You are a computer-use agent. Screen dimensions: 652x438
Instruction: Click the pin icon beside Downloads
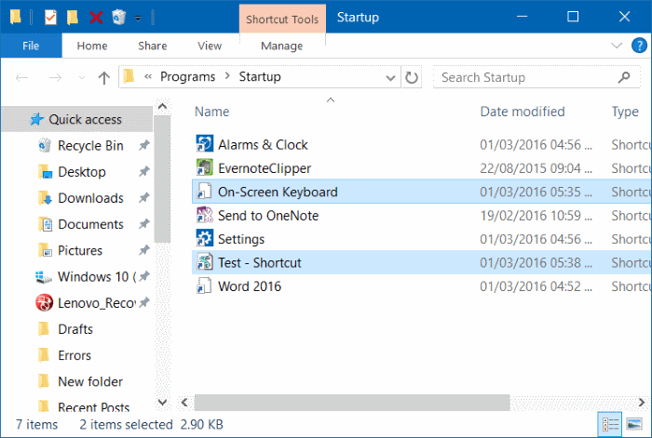tap(143, 198)
